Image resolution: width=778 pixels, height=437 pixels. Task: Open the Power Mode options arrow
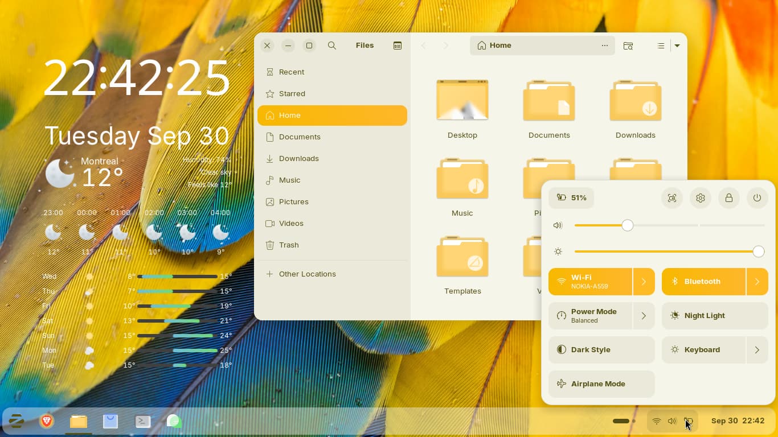[x=644, y=316]
